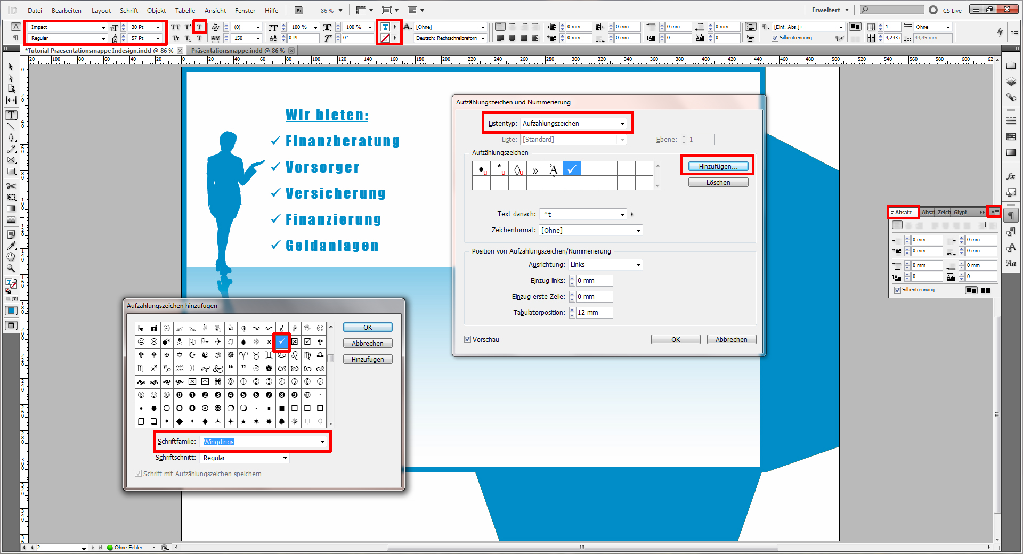Uncheck Silbentrennung in the Absatz panel
This screenshot has height=554, width=1023.
(897, 290)
